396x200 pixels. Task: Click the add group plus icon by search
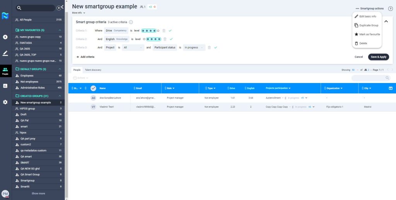click(x=59, y=8)
